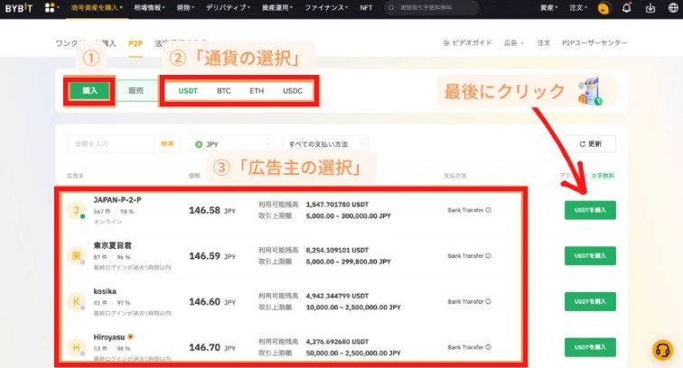This screenshot has width=683, height=368.
Task: Open the language globe icon
Action: pyautogui.click(x=673, y=8)
